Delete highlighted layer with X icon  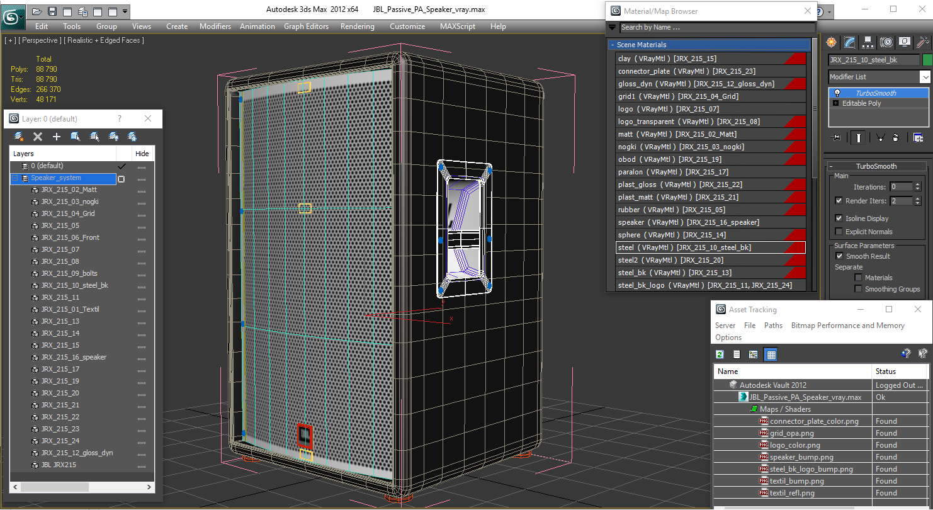tap(38, 137)
